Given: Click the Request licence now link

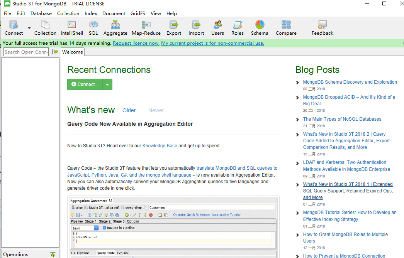Looking at the screenshot, I should point(136,43).
